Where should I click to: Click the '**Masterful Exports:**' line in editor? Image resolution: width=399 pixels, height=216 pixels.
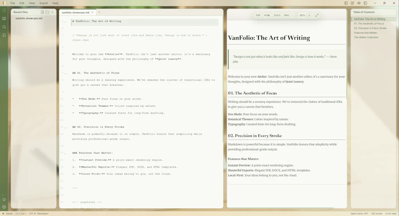click(x=125, y=167)
